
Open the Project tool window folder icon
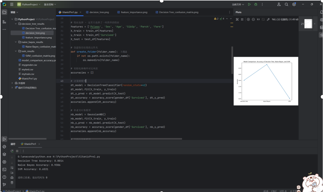tap(4, 12)
